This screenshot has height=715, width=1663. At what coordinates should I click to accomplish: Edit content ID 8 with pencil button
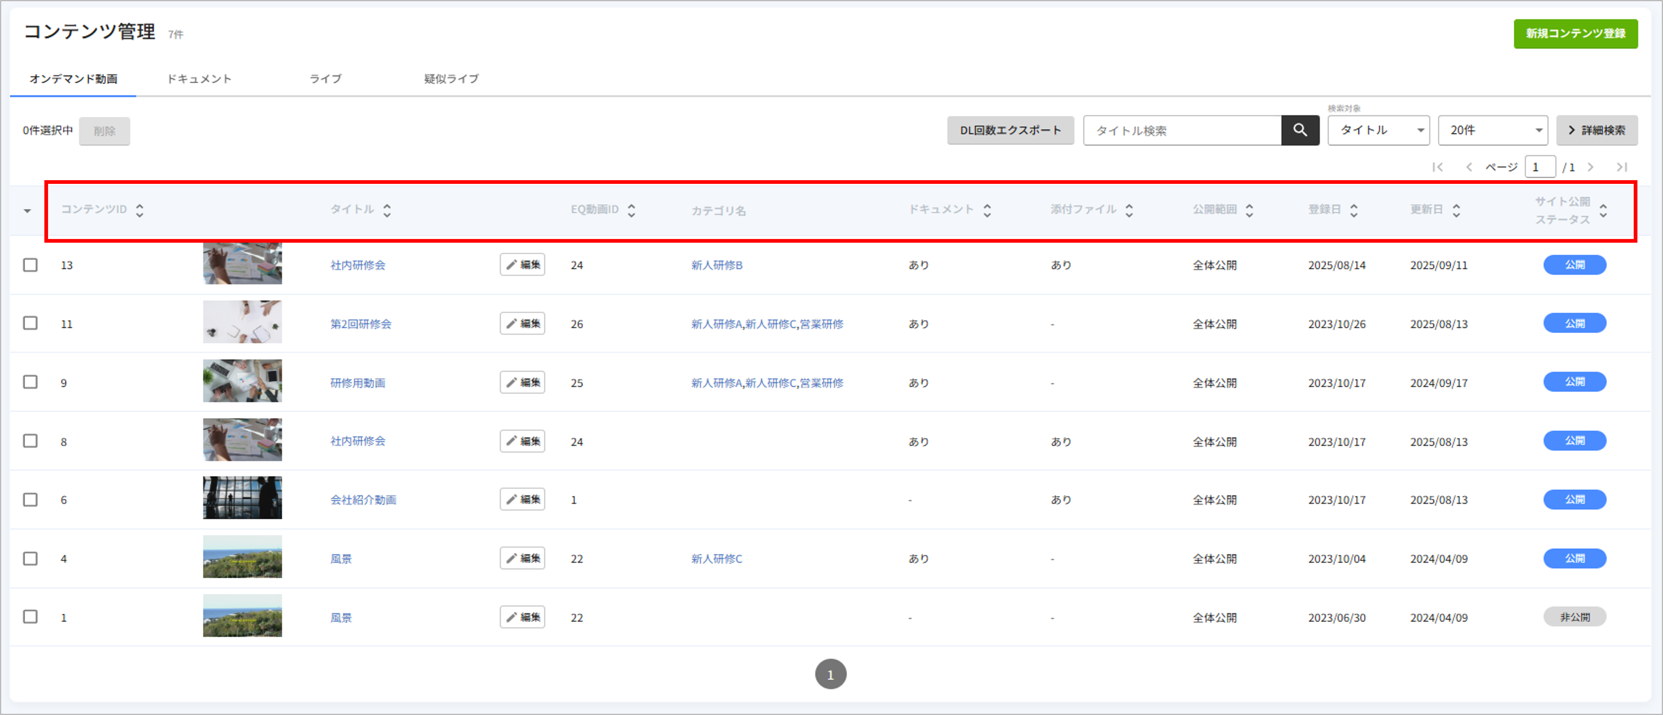coord(522,441)
